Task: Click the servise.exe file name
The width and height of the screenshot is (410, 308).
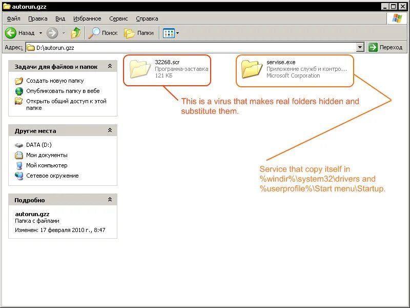Action: [281, 62]
